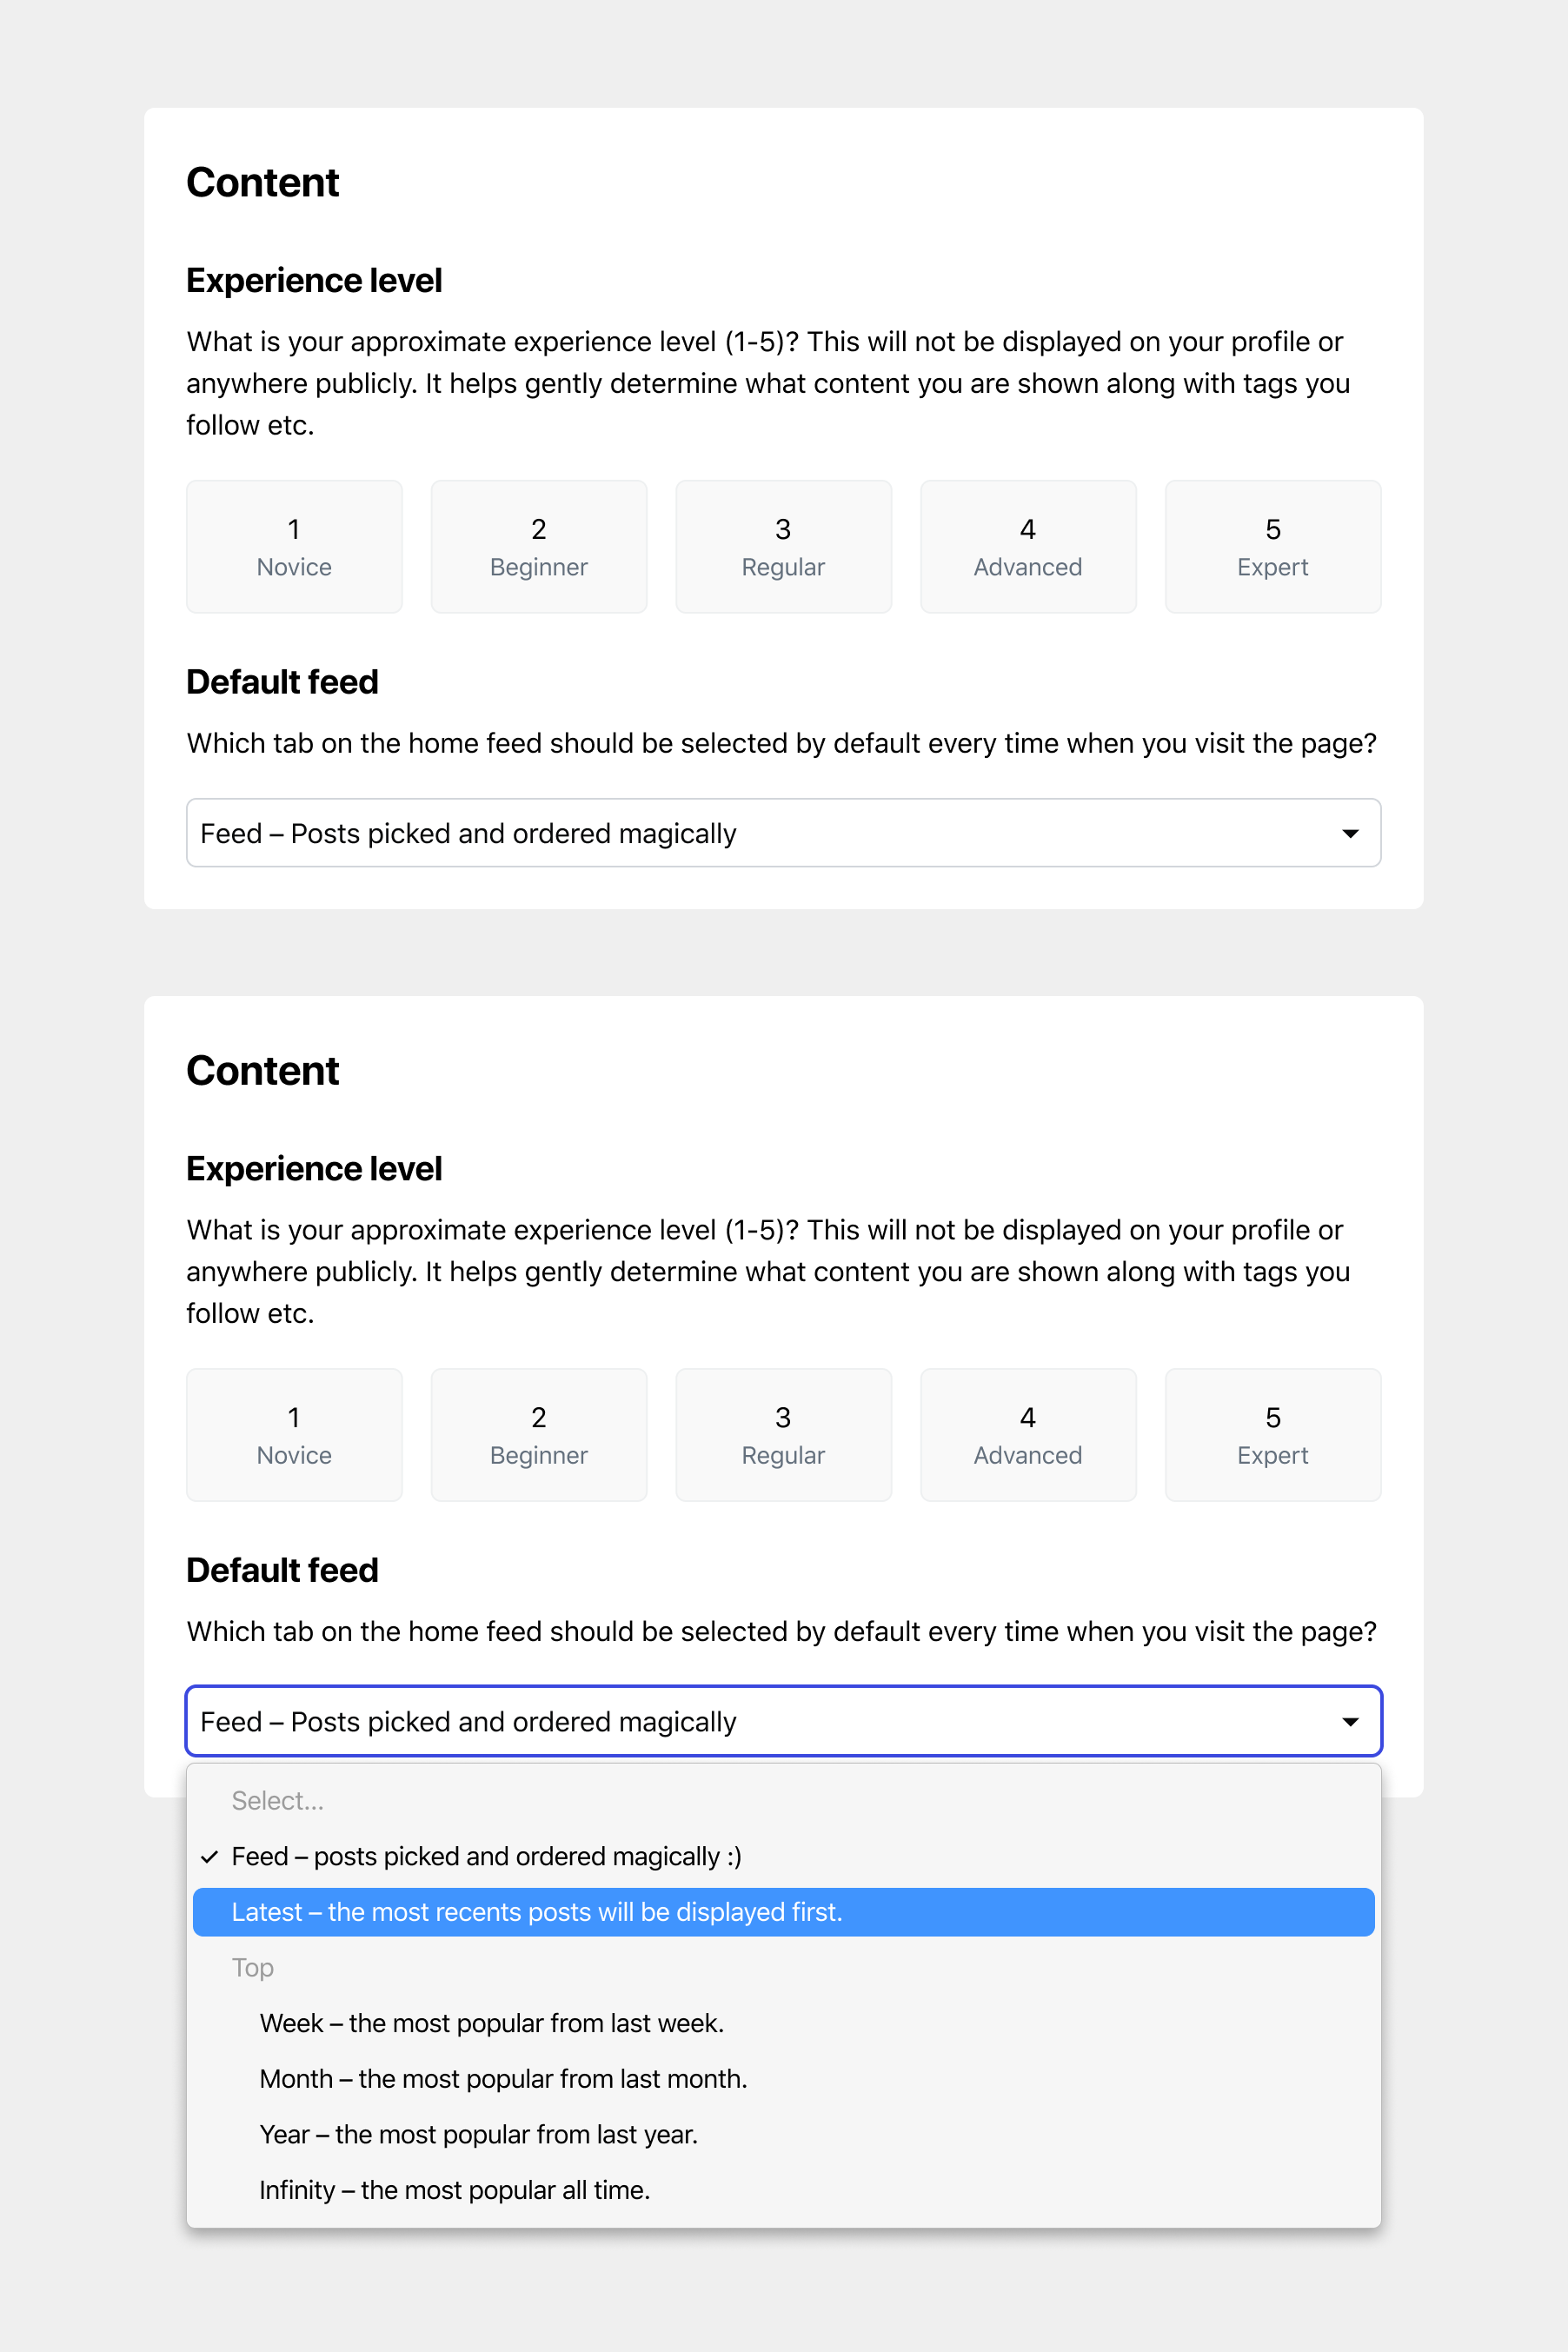Expand the upper Default feed combo box
This screenshot has height=2352, width=1568.
[x=783, y=832]
